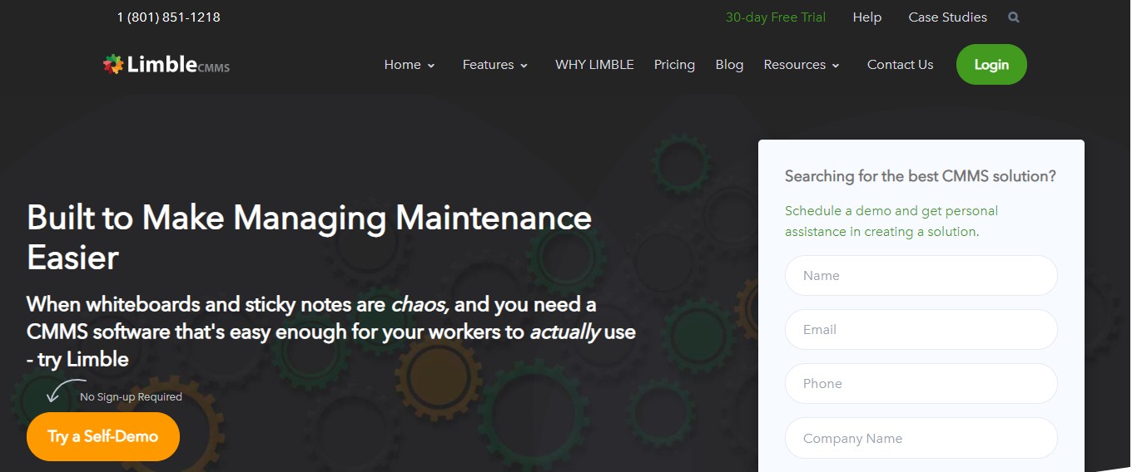This screenshot has width=1137, height=472.
Task: Open the Features menu item
Action: coord(488,65)
